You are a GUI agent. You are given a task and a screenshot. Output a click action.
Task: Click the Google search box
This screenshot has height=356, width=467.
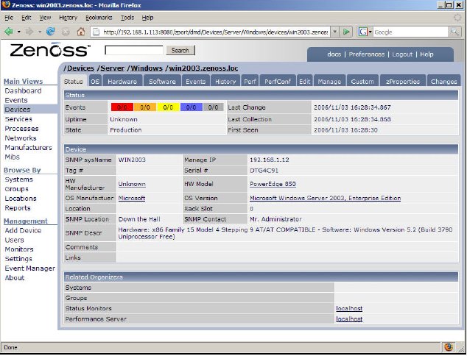pos(411,32)
